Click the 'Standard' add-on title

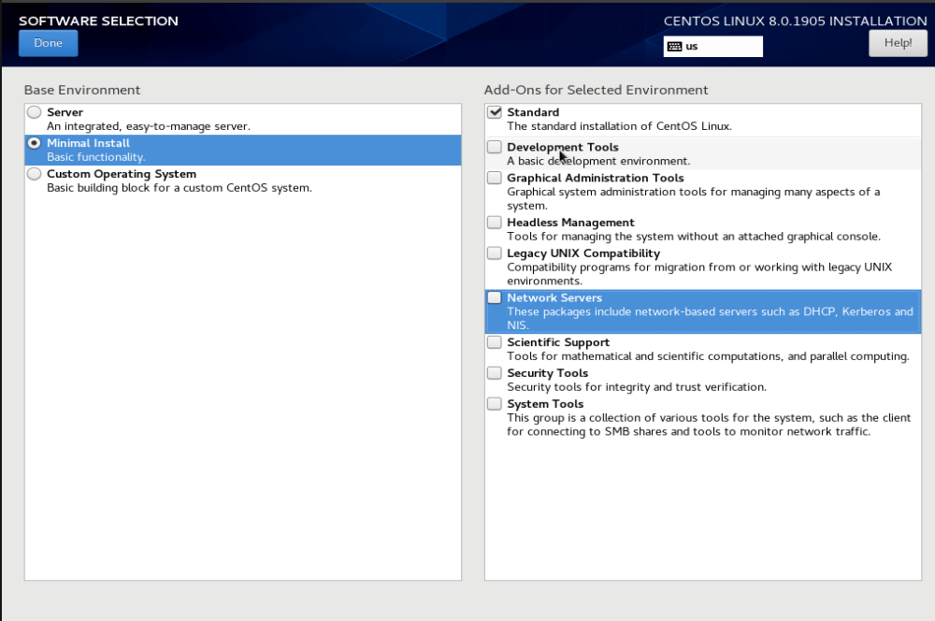coord(533,112)
